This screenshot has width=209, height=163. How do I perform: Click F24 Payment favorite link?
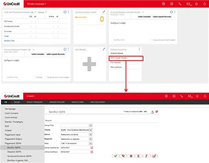tap(116, 62)
